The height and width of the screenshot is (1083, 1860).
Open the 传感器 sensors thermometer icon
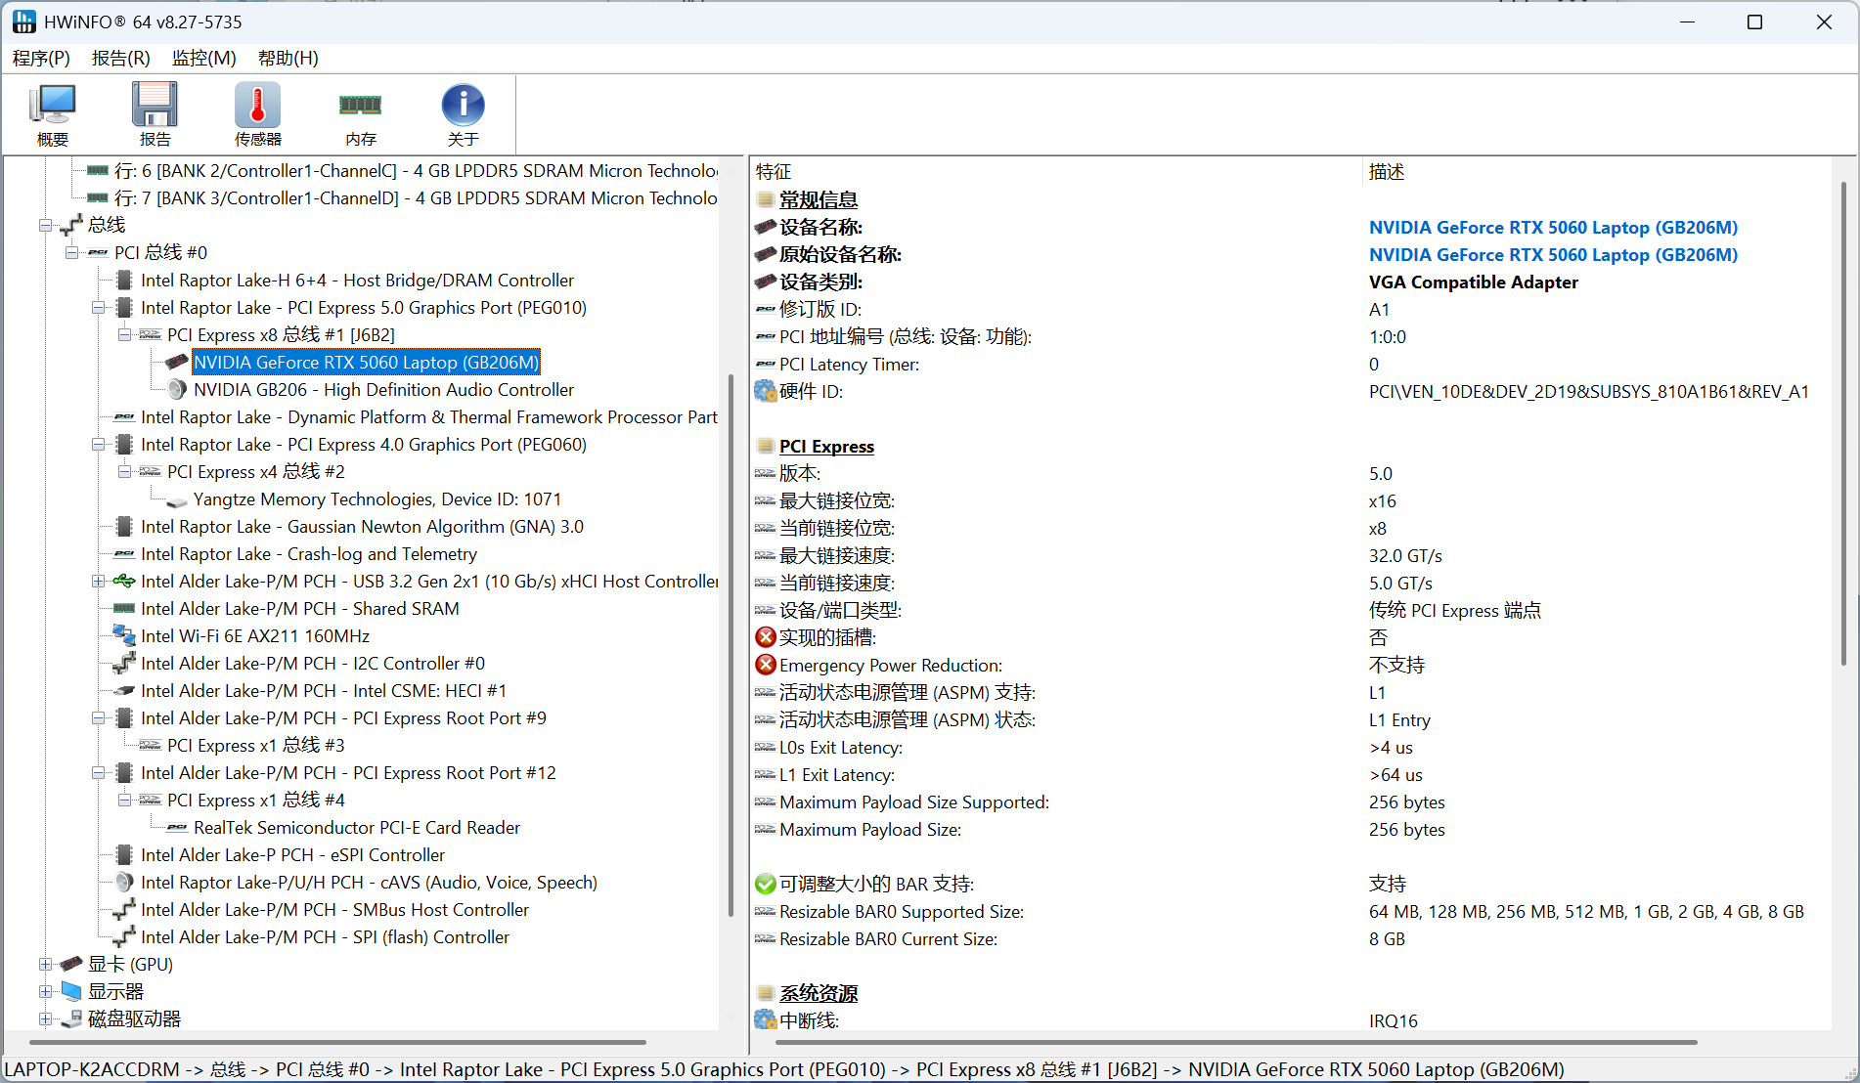pyautogui.click(x=257, y=113)
